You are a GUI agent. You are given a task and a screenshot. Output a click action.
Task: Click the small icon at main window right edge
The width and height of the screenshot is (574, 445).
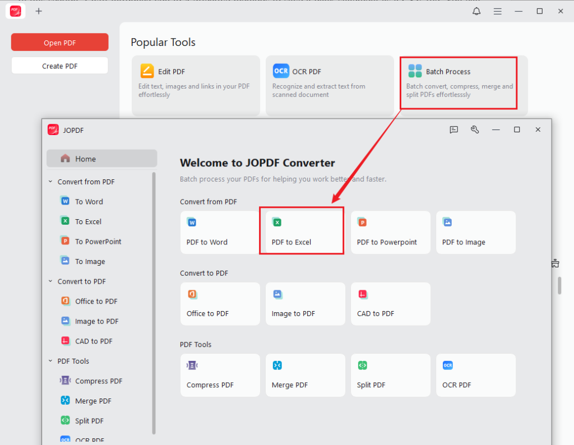[556, 263]
